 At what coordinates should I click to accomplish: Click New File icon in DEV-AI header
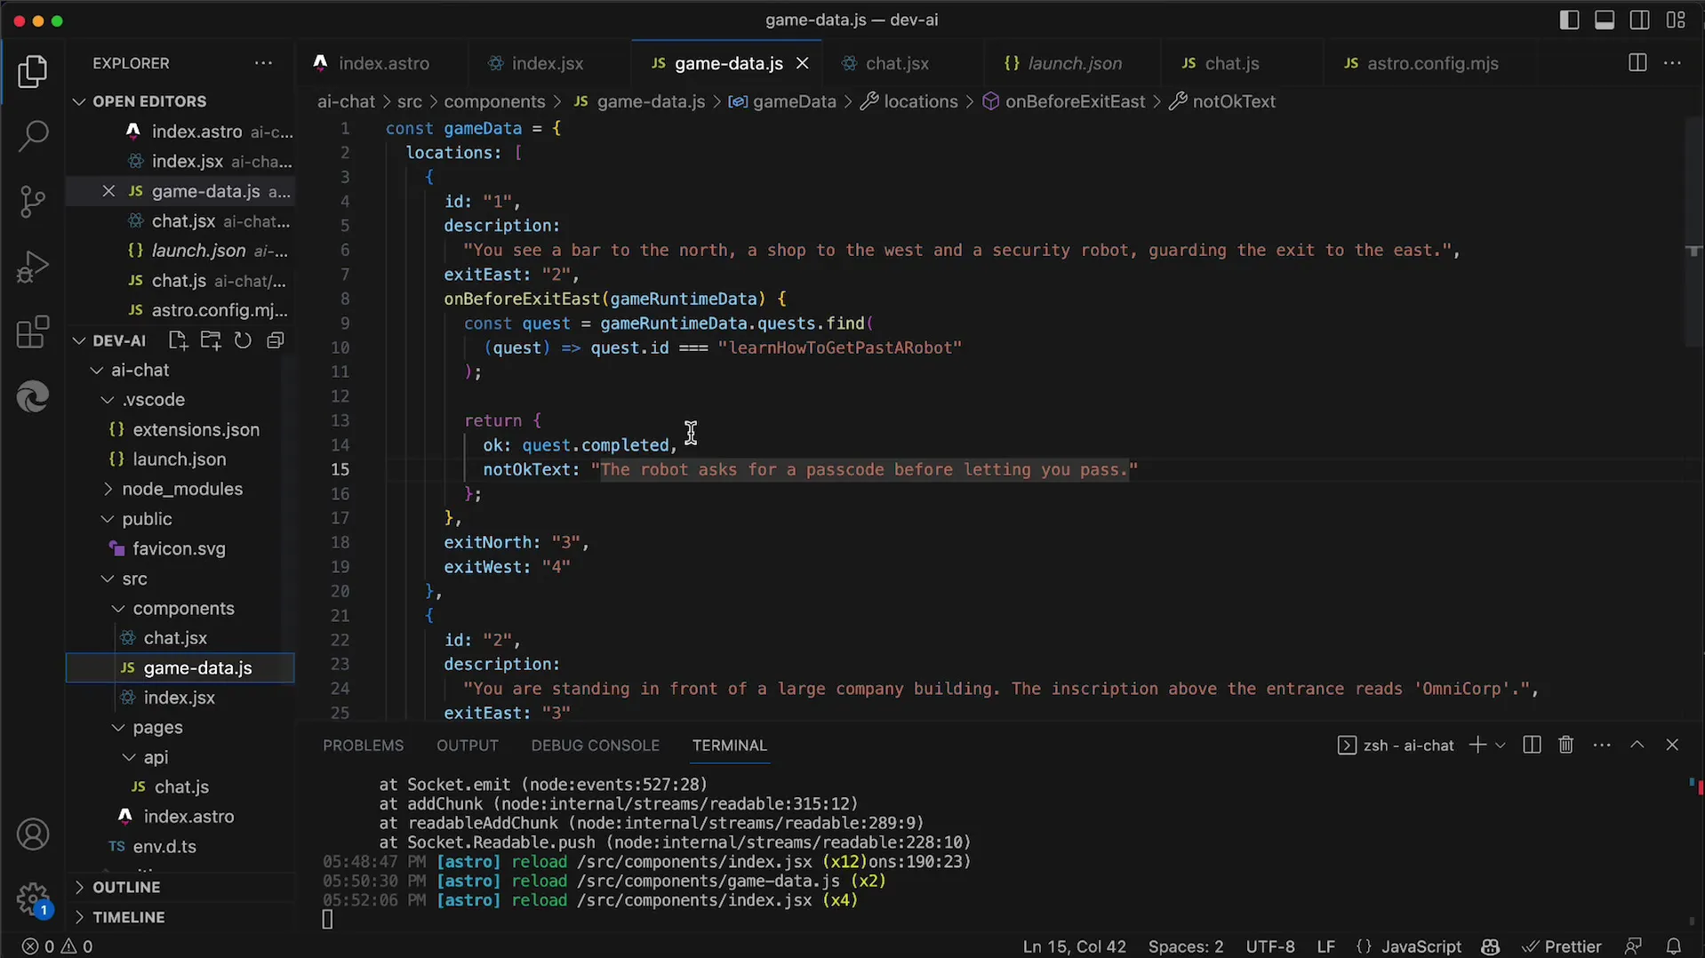click(178, 340)
